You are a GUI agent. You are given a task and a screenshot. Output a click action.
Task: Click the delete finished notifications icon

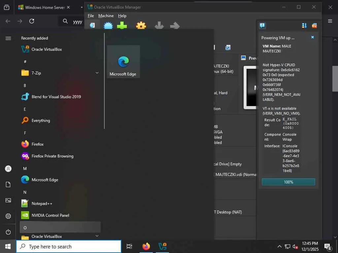[314, 26]
